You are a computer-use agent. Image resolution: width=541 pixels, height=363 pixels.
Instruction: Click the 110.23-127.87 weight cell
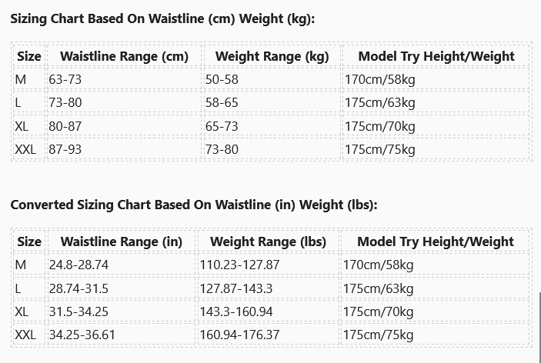(x=239, y=265)
